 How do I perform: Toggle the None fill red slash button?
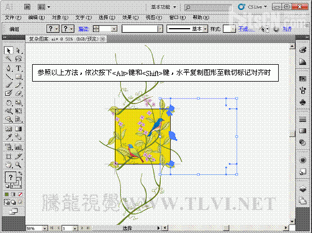20,194
